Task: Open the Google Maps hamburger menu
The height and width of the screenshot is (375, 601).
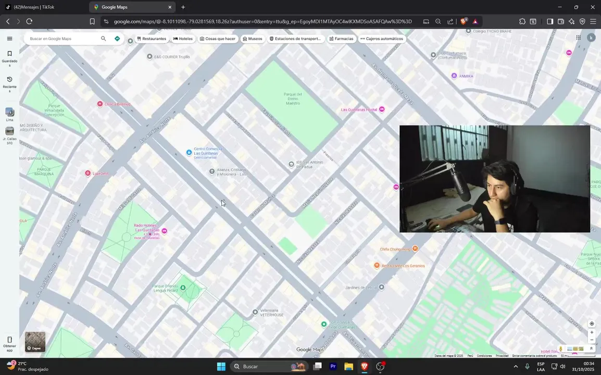Action: [9, 39]
